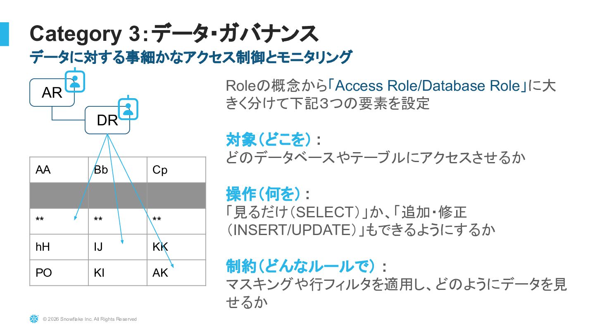Click the blue subtitle under the title
Viewport: 595px width, 334px height.
(191, 57)
